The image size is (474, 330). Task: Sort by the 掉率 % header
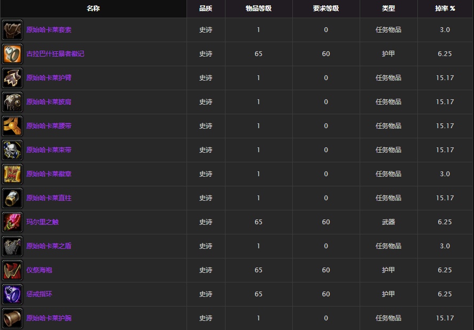click(445, 9)
